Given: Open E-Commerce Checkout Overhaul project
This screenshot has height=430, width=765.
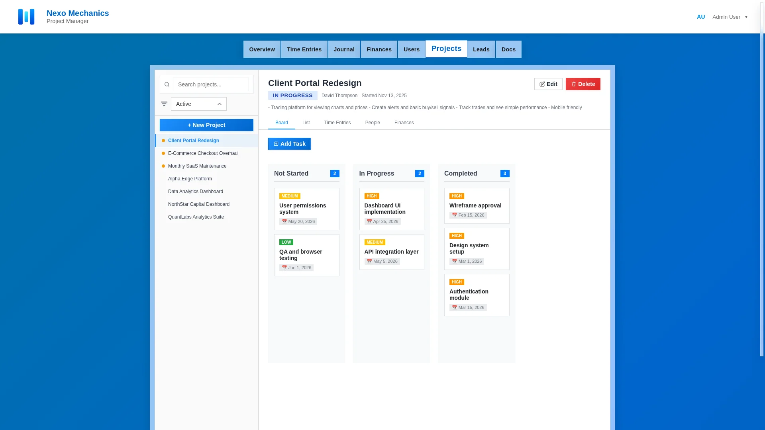Looking at the screenshot, I should pos(206,153).
